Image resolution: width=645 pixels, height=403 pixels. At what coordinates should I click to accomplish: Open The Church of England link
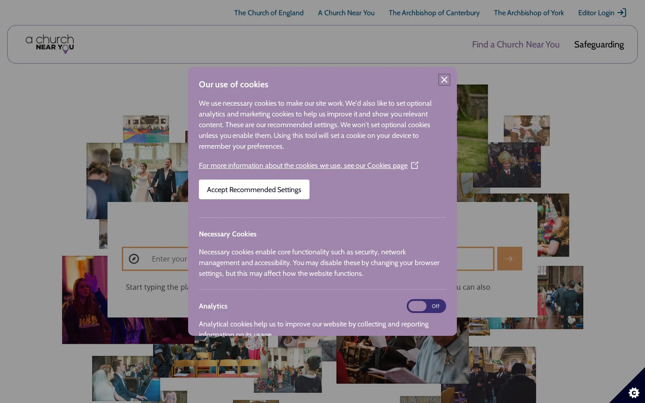[269, 13]
